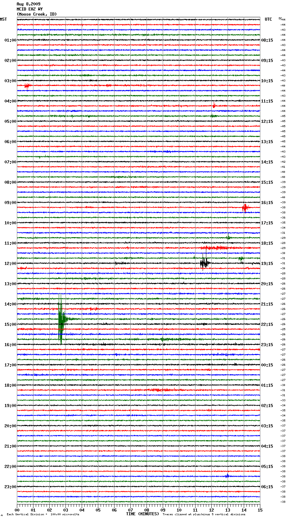Click the 00:15 UTC time label

pyautogui.click(x=267, y=365)
